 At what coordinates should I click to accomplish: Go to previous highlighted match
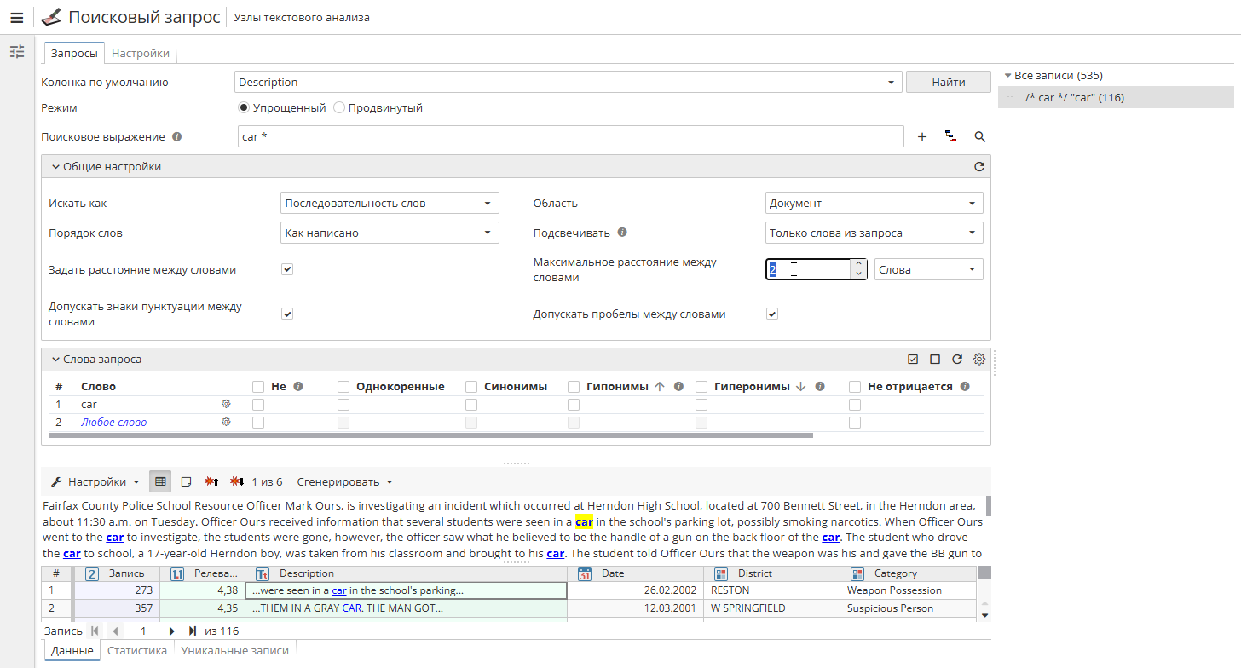coord(211,481)
